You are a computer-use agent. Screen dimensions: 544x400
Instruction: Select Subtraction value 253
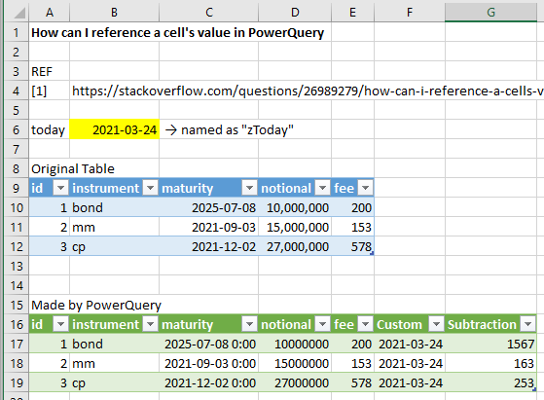[490, 382]
